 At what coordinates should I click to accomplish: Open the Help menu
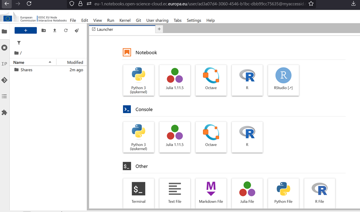[211, 20]
